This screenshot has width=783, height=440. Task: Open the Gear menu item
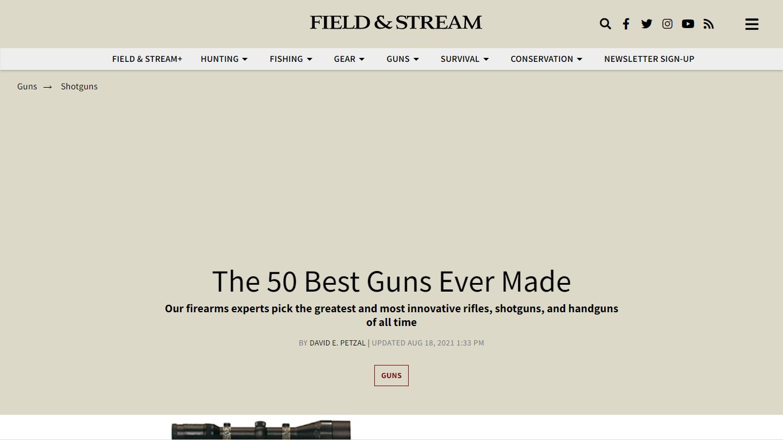click(344, 59)
